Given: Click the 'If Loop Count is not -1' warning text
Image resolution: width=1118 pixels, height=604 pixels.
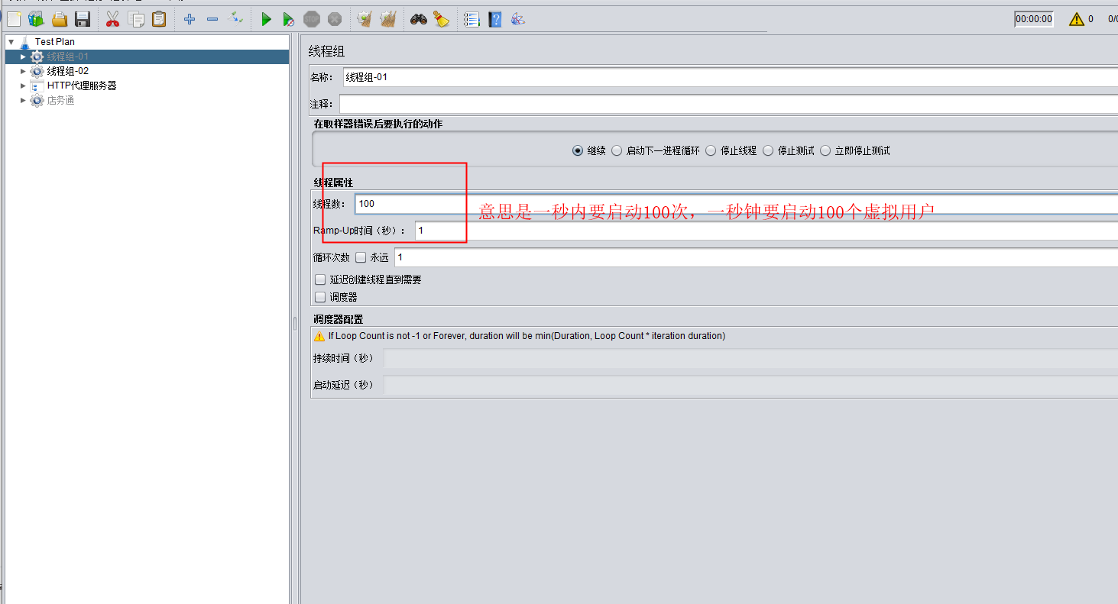Looking at the screenshot, I should pos(527,336).
